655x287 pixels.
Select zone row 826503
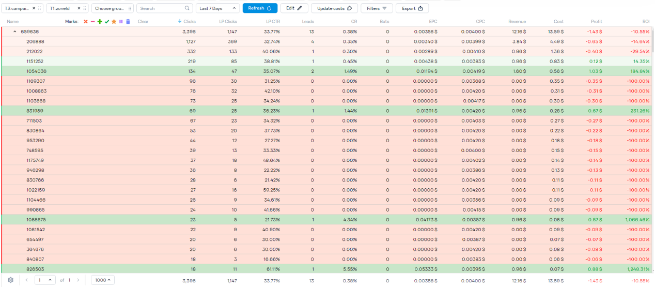tap(326, 269)
